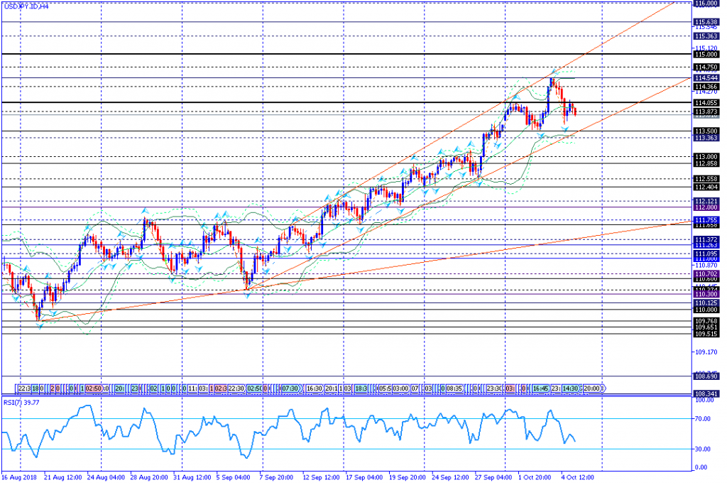Click the 07:30 event marker
This screenshot has height=485, width=727.
tap(290, 389)
